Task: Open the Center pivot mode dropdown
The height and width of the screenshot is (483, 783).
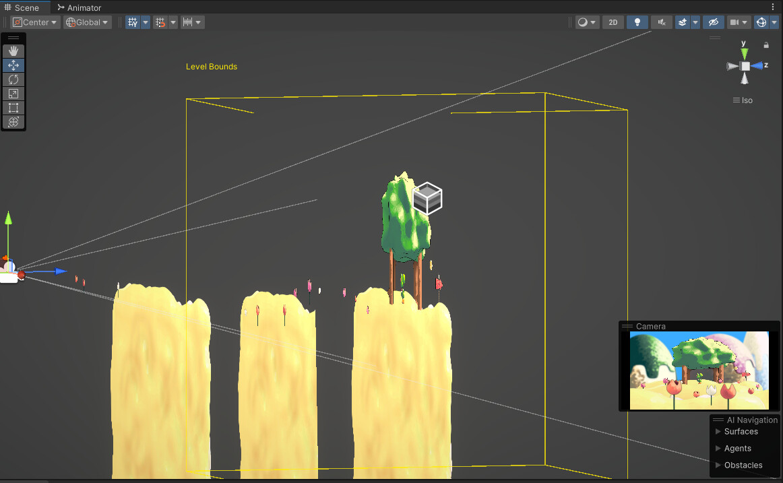Action: coord(34,22)
